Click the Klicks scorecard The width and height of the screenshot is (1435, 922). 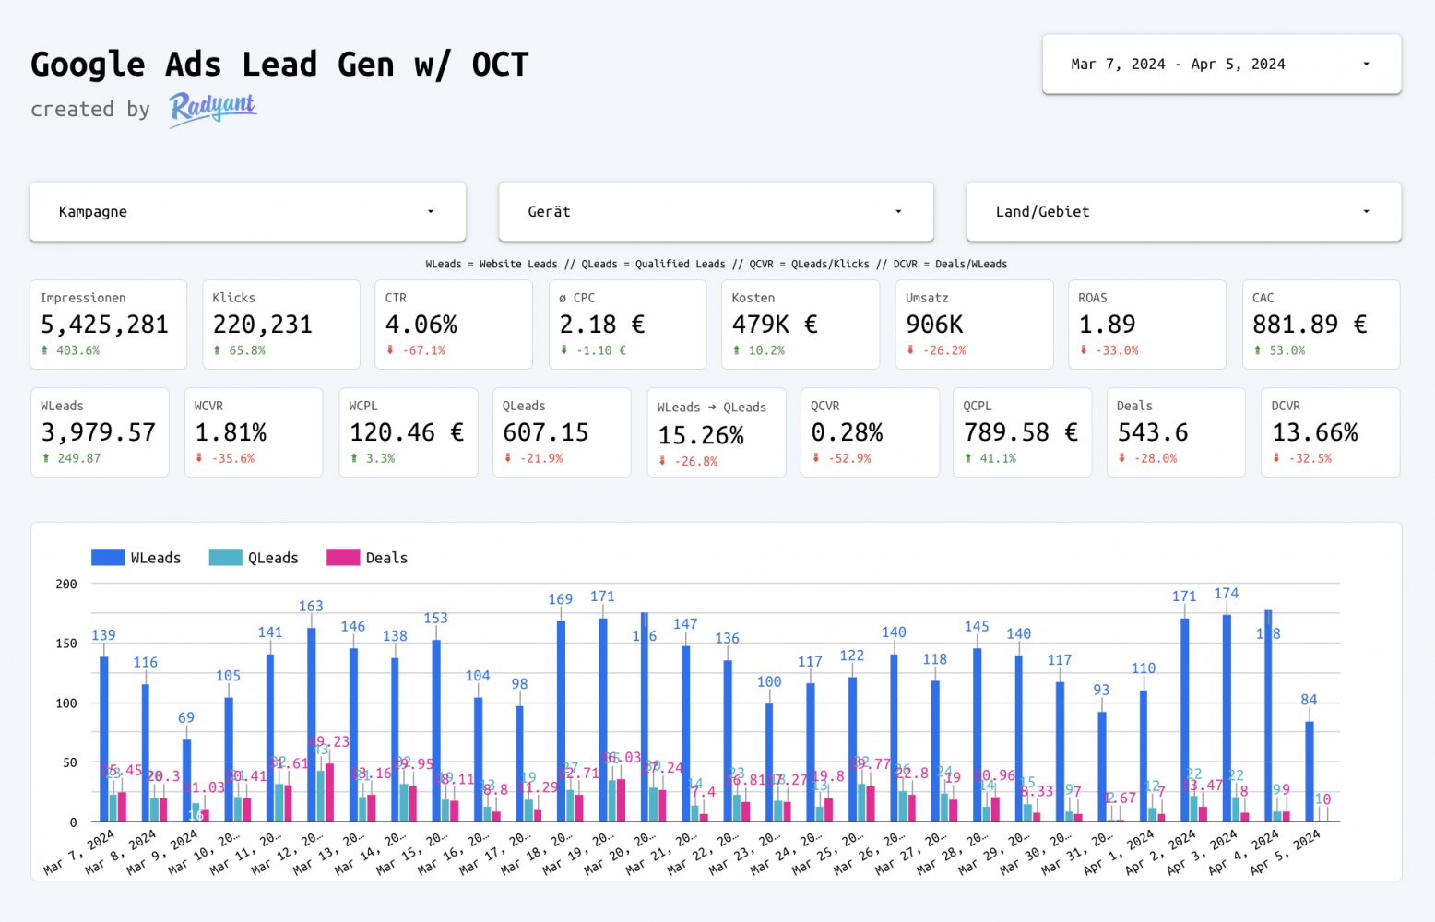[280, 325]
